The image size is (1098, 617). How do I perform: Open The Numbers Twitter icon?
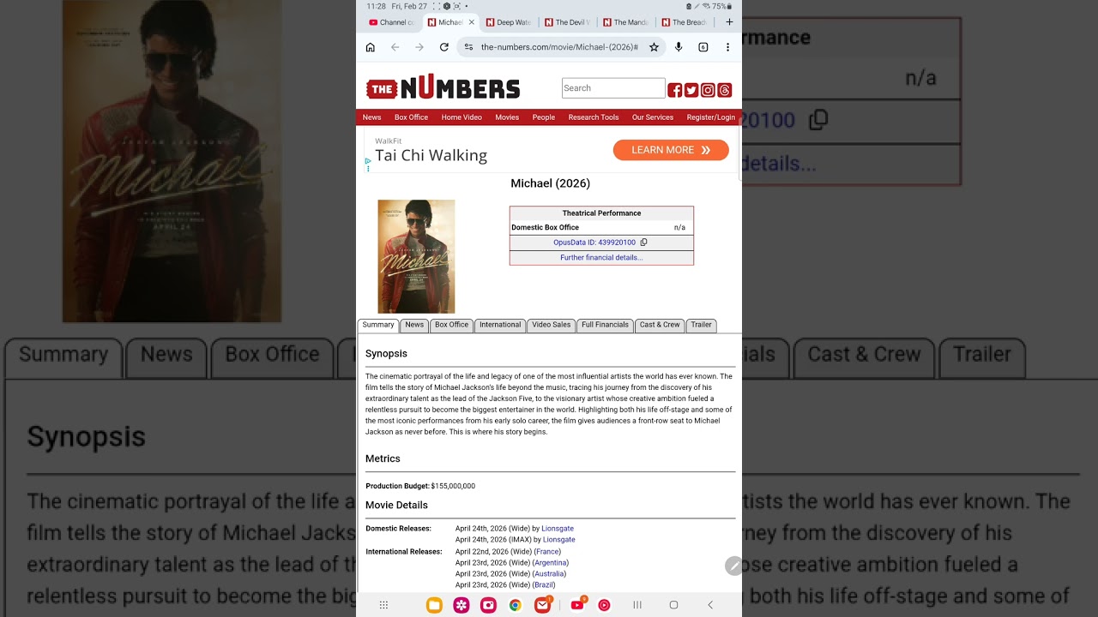pyautogui.click(x=691, y=90)
